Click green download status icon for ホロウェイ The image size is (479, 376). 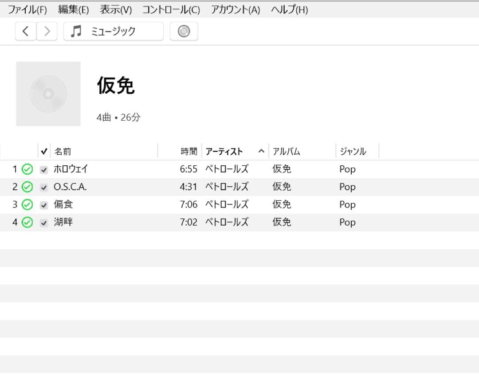[x=27, y=169]
